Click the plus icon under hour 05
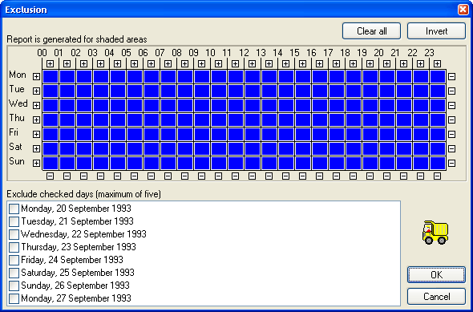473x312 pixels. (134, 63)
